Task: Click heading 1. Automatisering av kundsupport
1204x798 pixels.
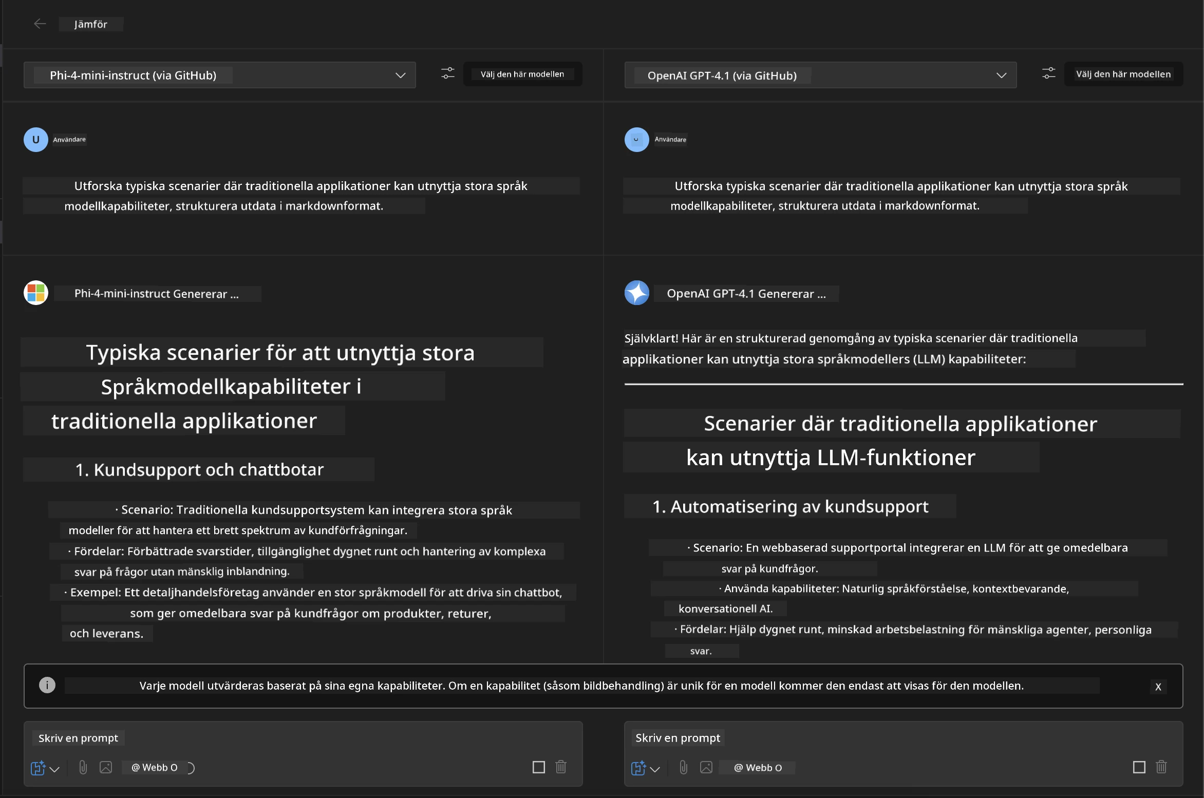Action: click(790, 506)
